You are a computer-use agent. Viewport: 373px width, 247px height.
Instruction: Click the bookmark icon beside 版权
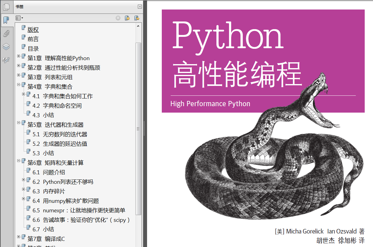(24, 28)
